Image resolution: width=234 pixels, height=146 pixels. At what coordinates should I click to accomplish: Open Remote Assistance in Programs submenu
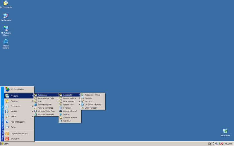tap(46, 108)
